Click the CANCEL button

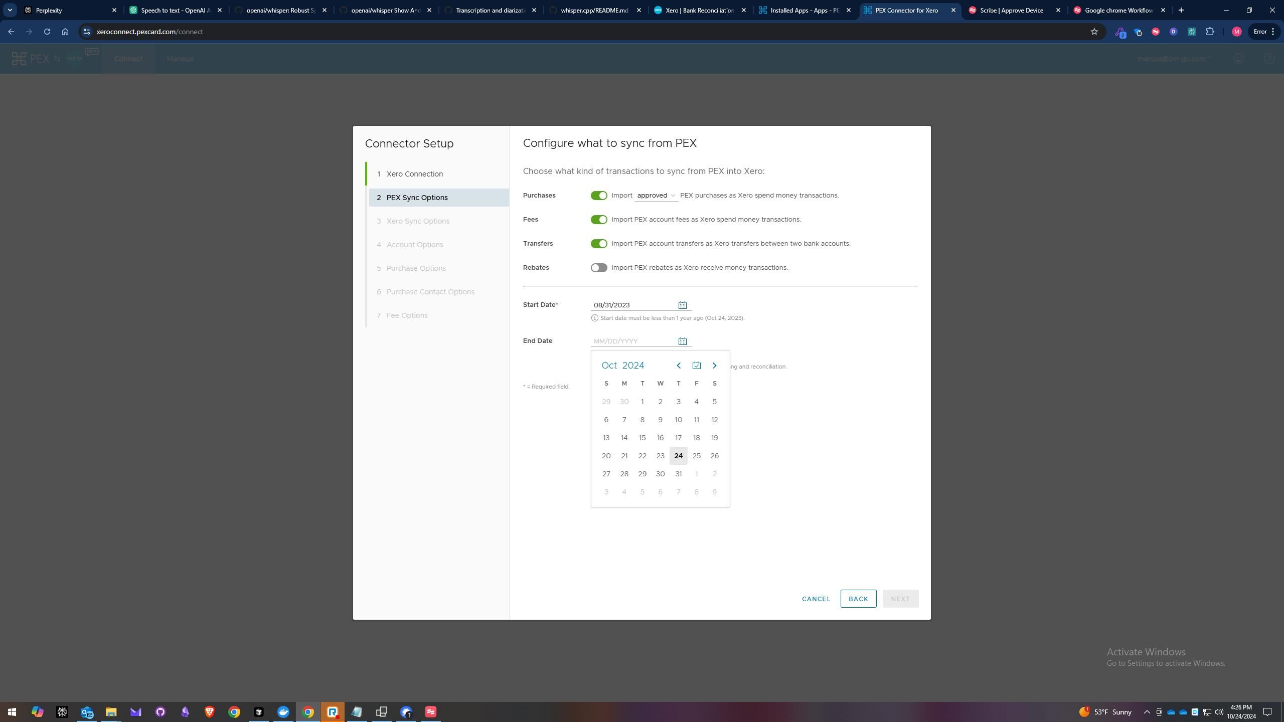coord(816,599)
